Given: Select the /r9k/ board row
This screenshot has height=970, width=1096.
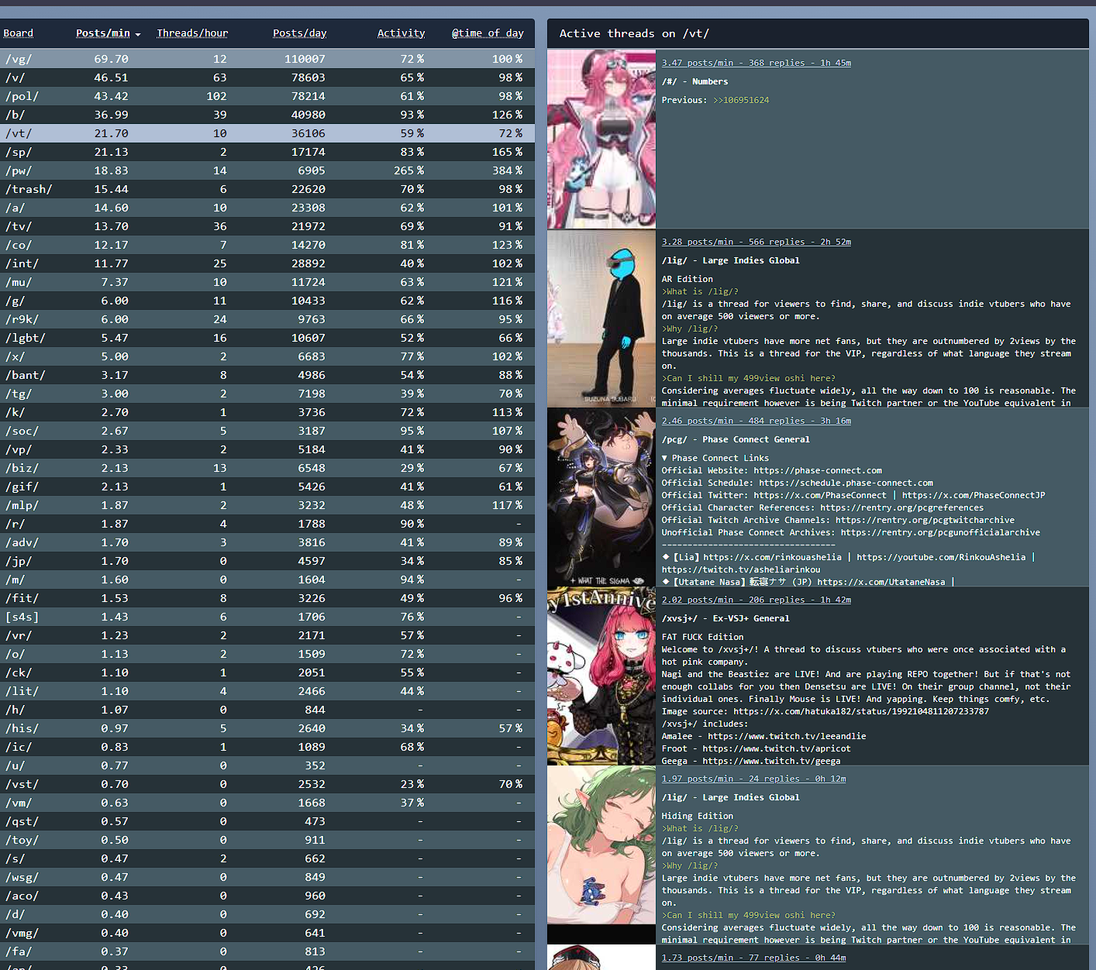Looking at the screenshot, I should point(267,319).
